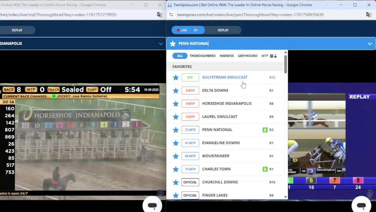Click the 0 MTP badge for Delta Downs
The image size is (376, 212).
coord(190,90)
